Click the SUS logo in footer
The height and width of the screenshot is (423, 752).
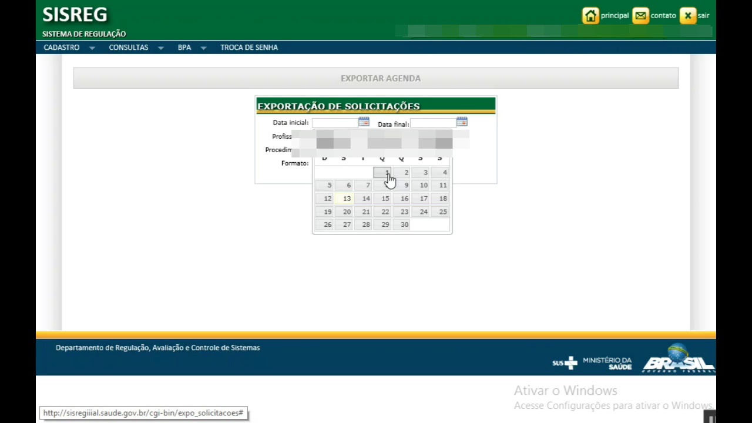tap(565, 363)
